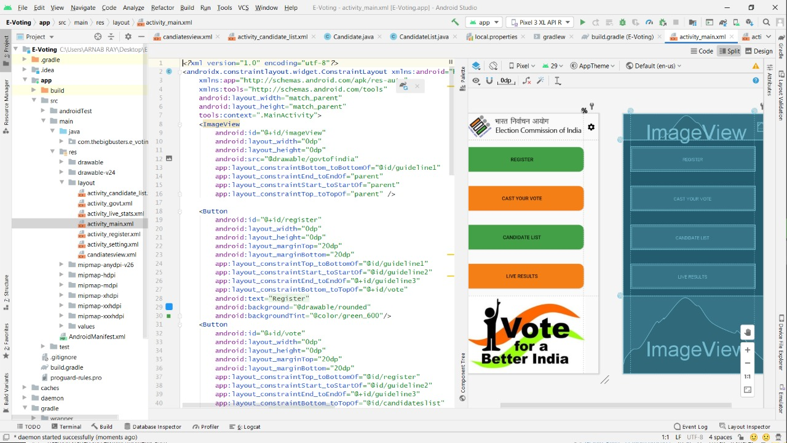This screenshot has height=443, width=787.
Task: Click the Clear All Constraints icon
Action: pos(526,81)
